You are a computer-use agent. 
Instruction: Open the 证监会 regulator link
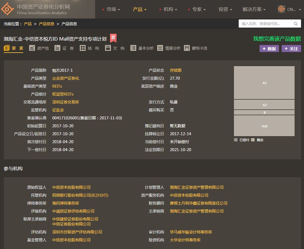pyautogui.click(x=58, y=110)
